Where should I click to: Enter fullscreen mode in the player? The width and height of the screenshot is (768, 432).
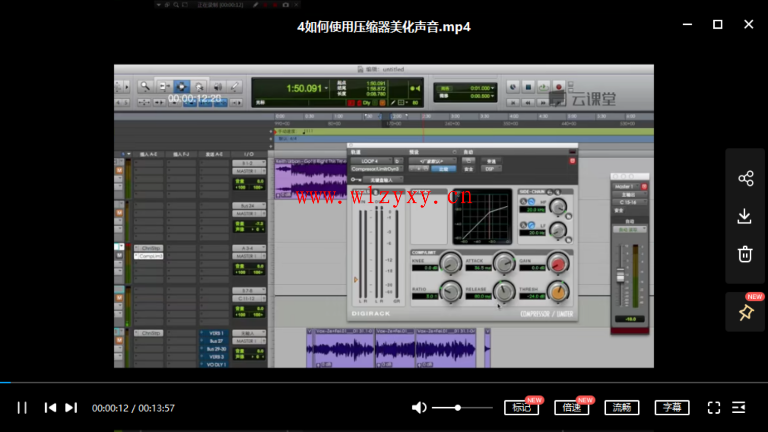[714, 408]
